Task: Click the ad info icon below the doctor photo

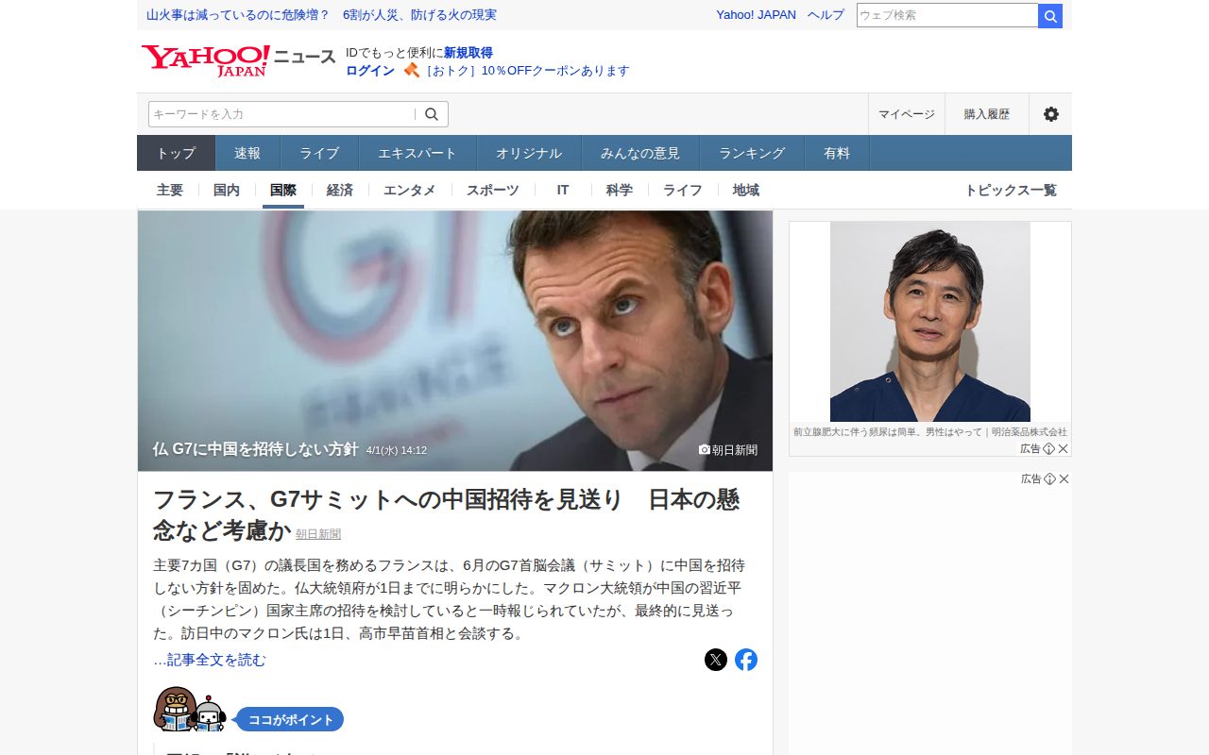Action: pyautogui.click(x=1048, y=449)
